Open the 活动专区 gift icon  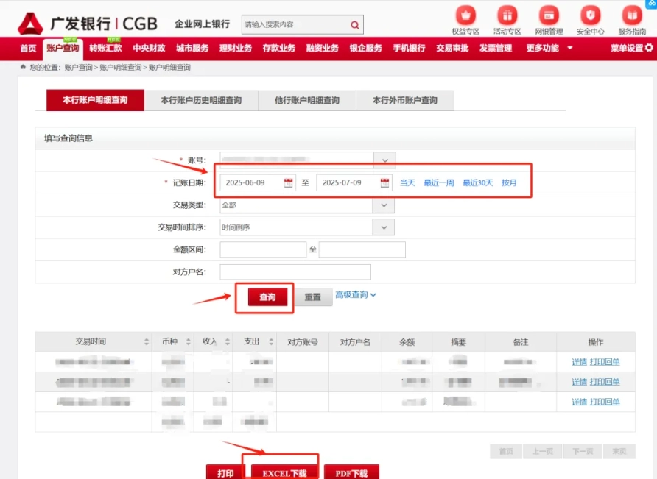coord(507,13)
